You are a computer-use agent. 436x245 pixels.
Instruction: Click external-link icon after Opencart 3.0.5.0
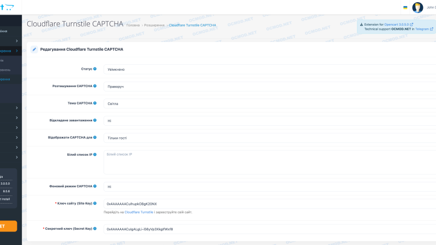411,24
